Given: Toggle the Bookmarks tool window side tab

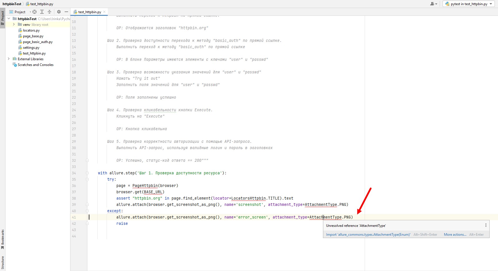Looking at the screenshot, I should 3,239.
